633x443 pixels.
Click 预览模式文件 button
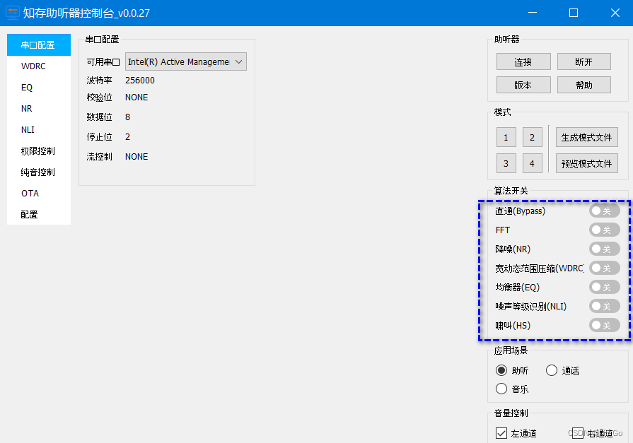coord(586,163)
